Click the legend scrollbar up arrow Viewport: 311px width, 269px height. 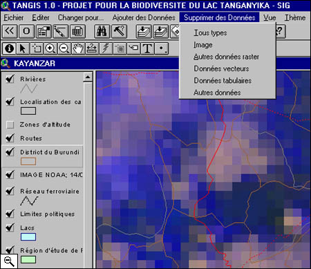click(x=88, y=77)
